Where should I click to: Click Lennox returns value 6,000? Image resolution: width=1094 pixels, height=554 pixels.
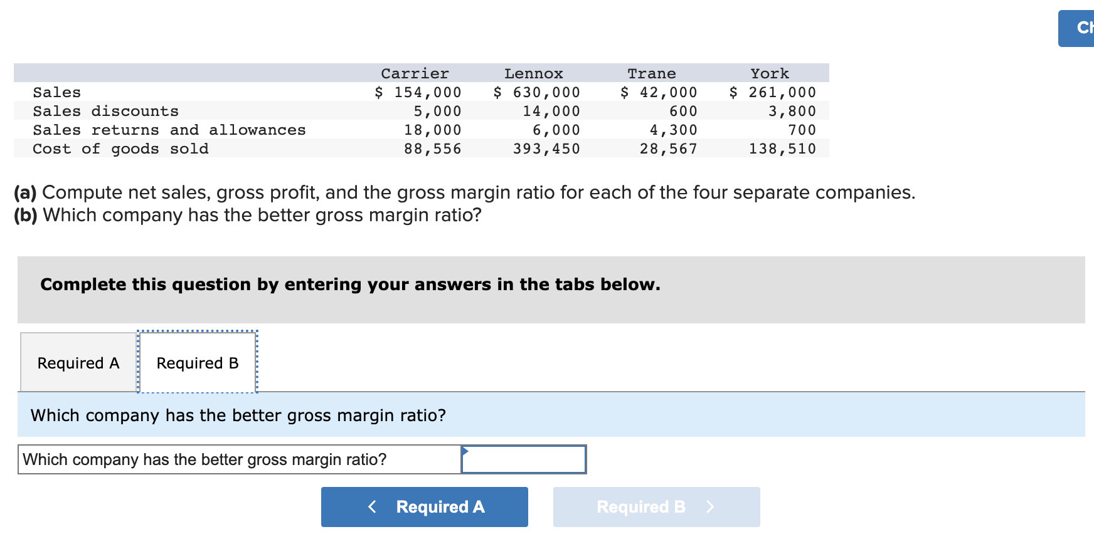coord(556,130)
